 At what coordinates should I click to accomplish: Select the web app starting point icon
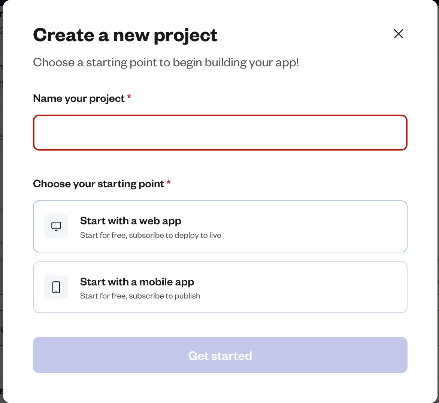[56, 226]
